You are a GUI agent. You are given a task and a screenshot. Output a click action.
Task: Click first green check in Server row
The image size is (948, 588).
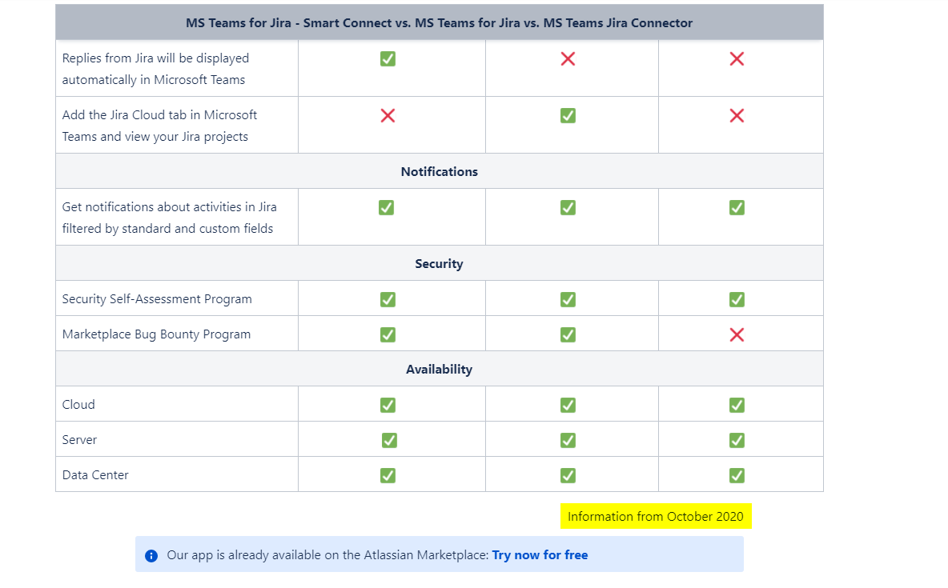(389, 440)
